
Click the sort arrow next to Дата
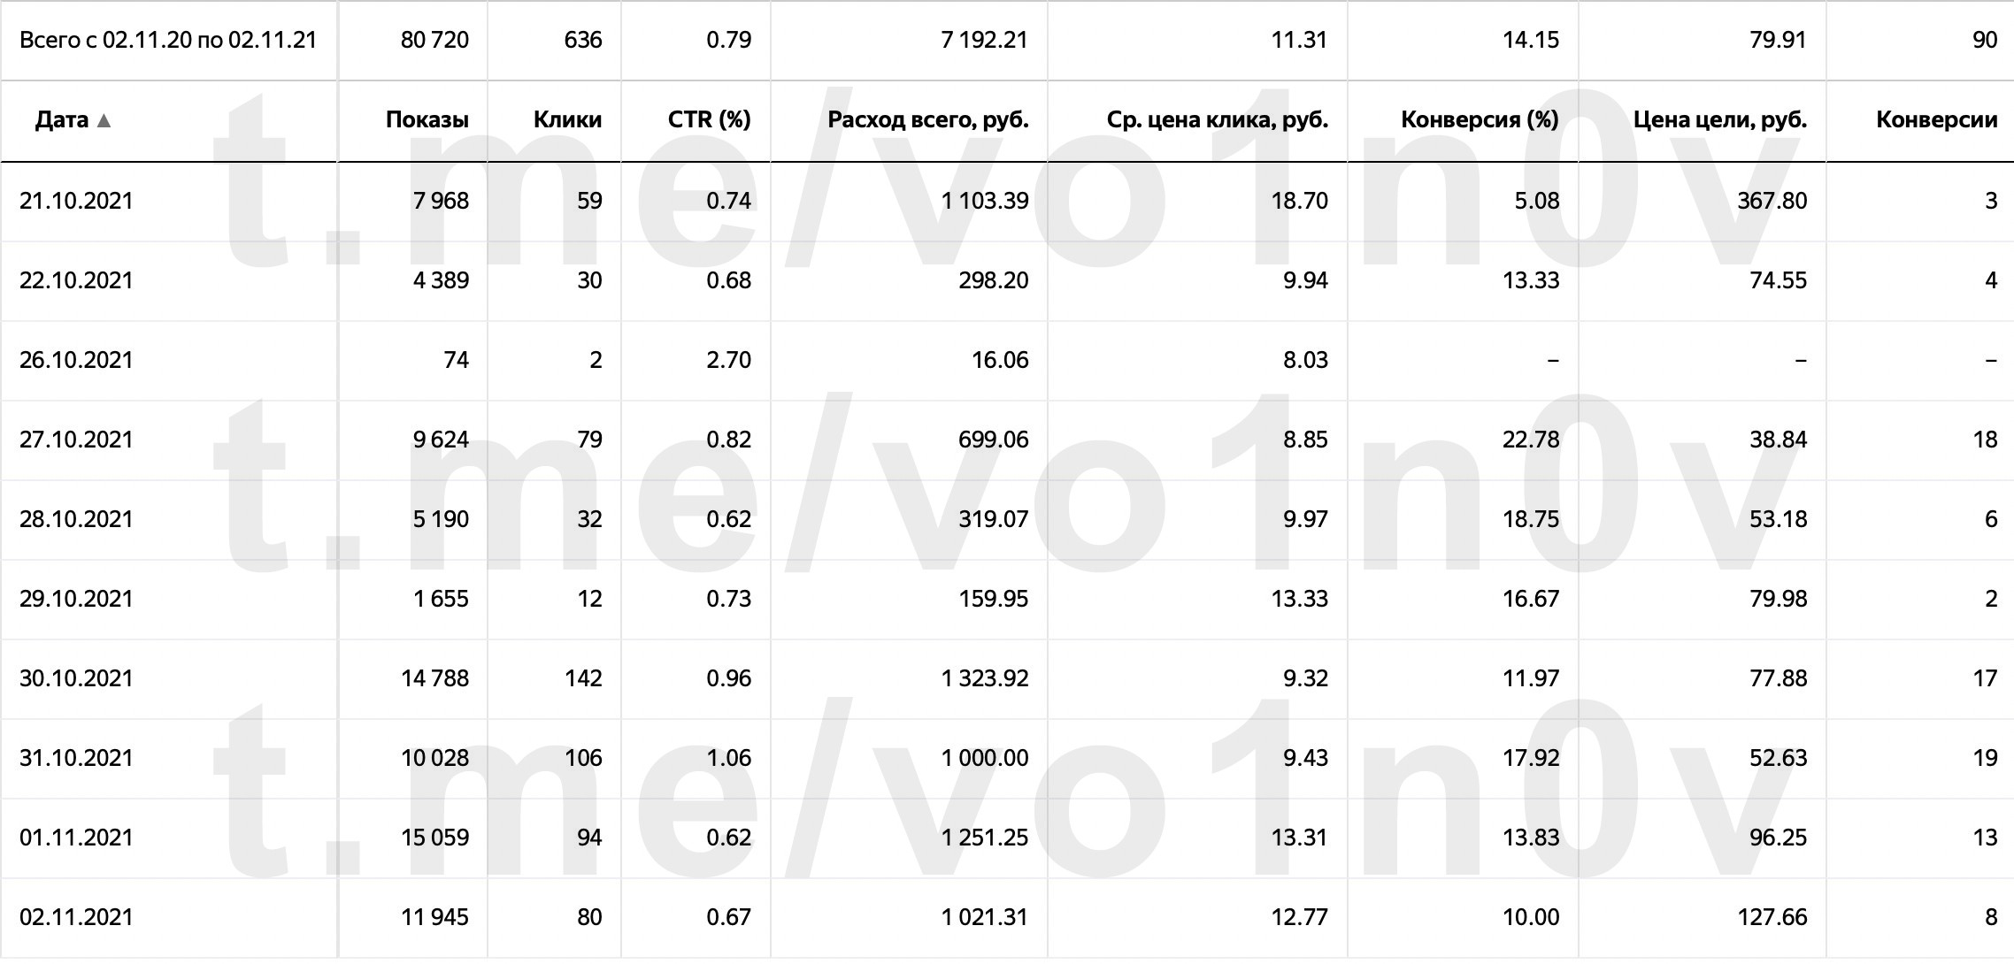104,121
